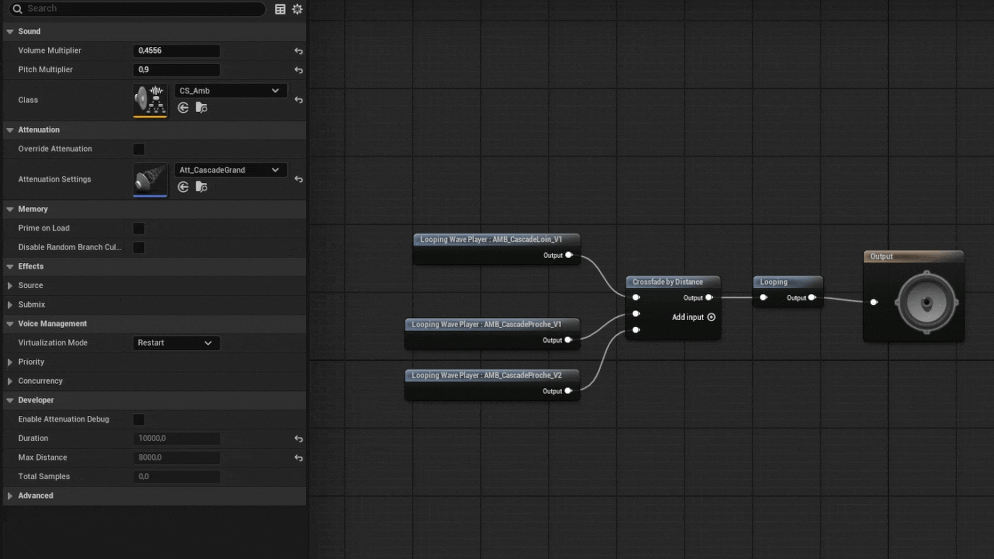994x559 pixels.
Task: Click the Attenuation Settings asset thumbnail
Action: click(x=150, y=179)
